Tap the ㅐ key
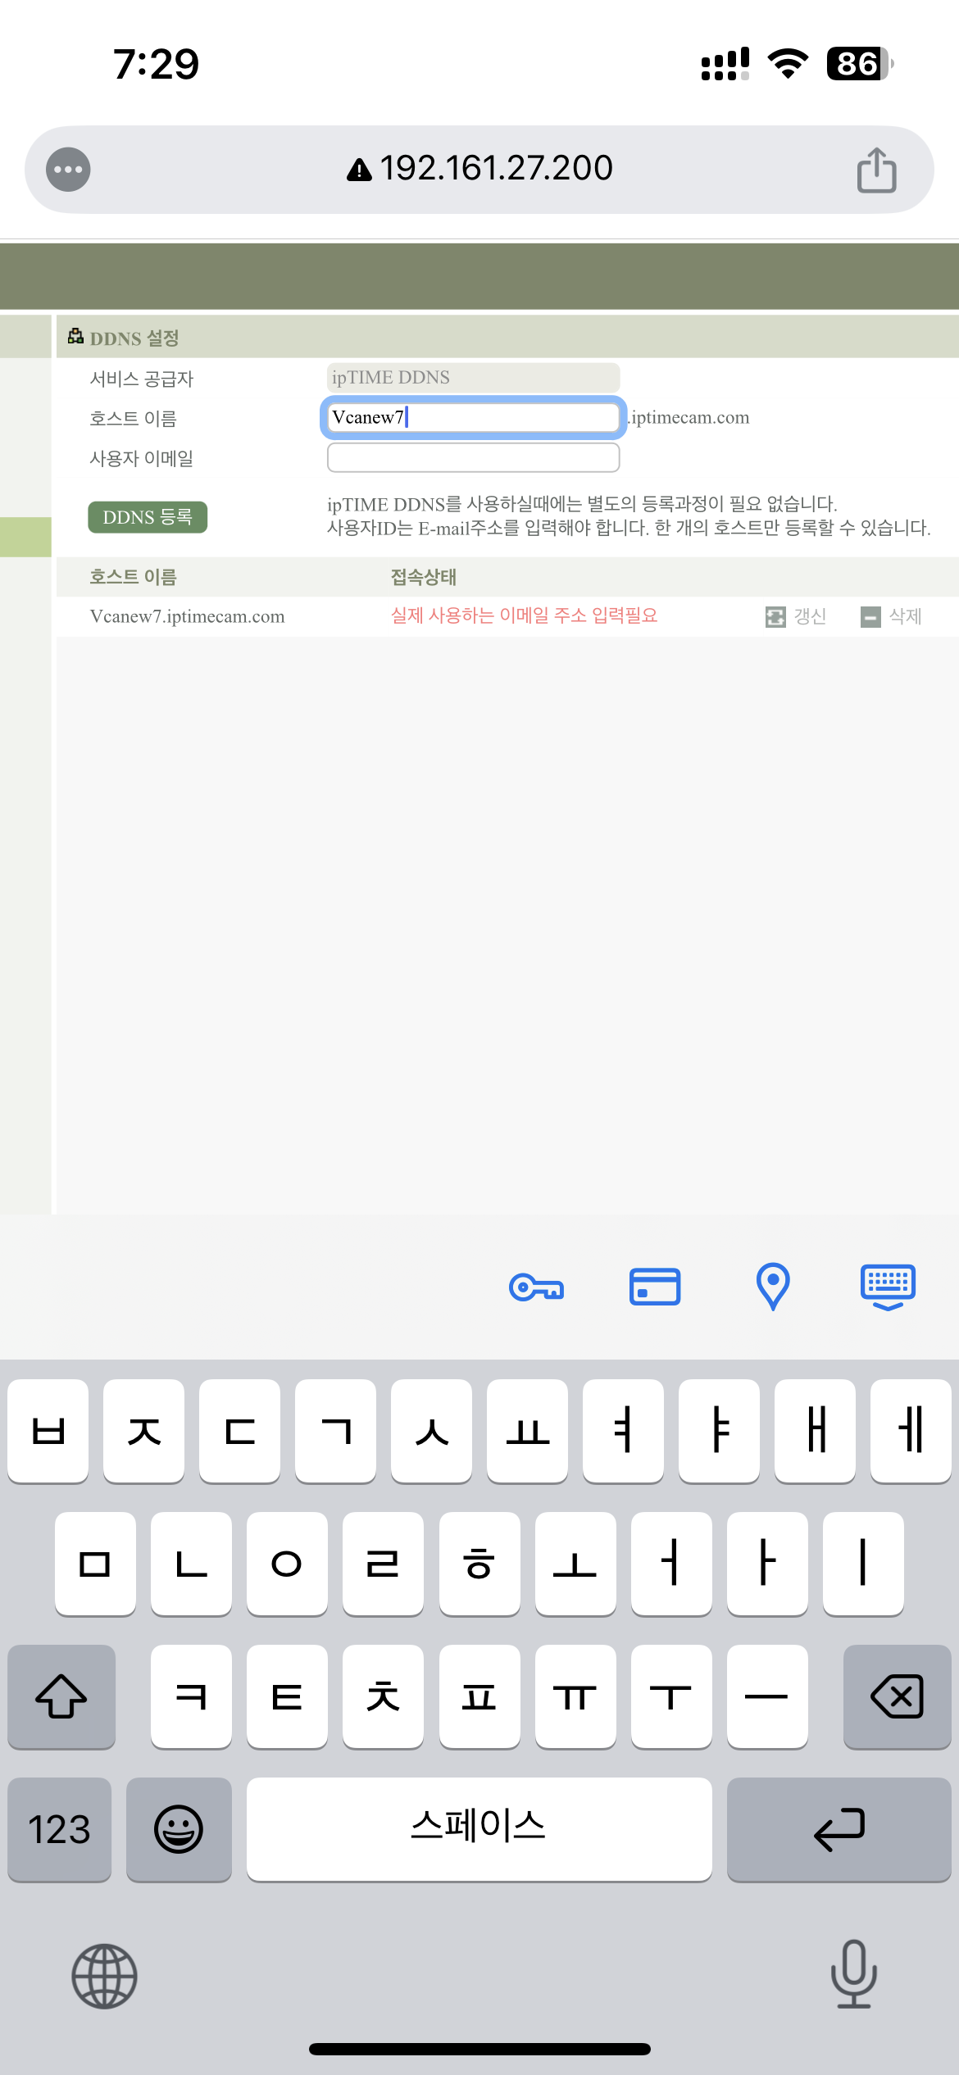This screenshot has height=2075, width=959. (815, 1431)
